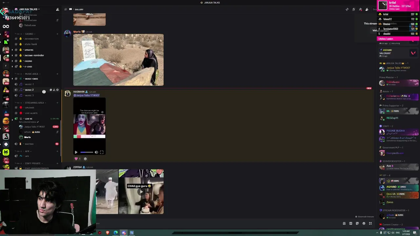Open ENG language indicator in taskbar
This screenshot has height=236, width=420.
click(x=398, y=233)
